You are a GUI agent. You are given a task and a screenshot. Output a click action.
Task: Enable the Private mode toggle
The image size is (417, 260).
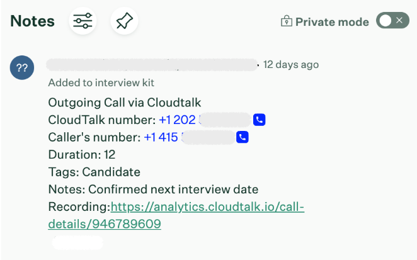click(x=392, y=21)
